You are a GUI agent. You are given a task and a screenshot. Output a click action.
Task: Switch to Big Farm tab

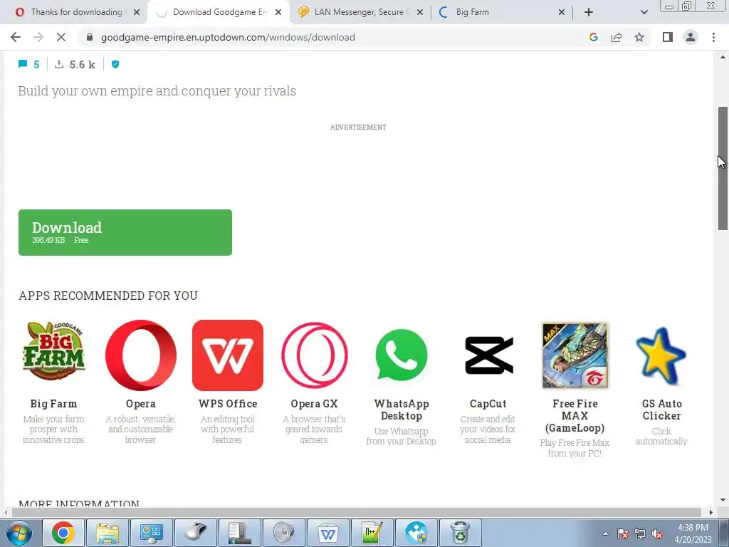click(x=502, y=12)
